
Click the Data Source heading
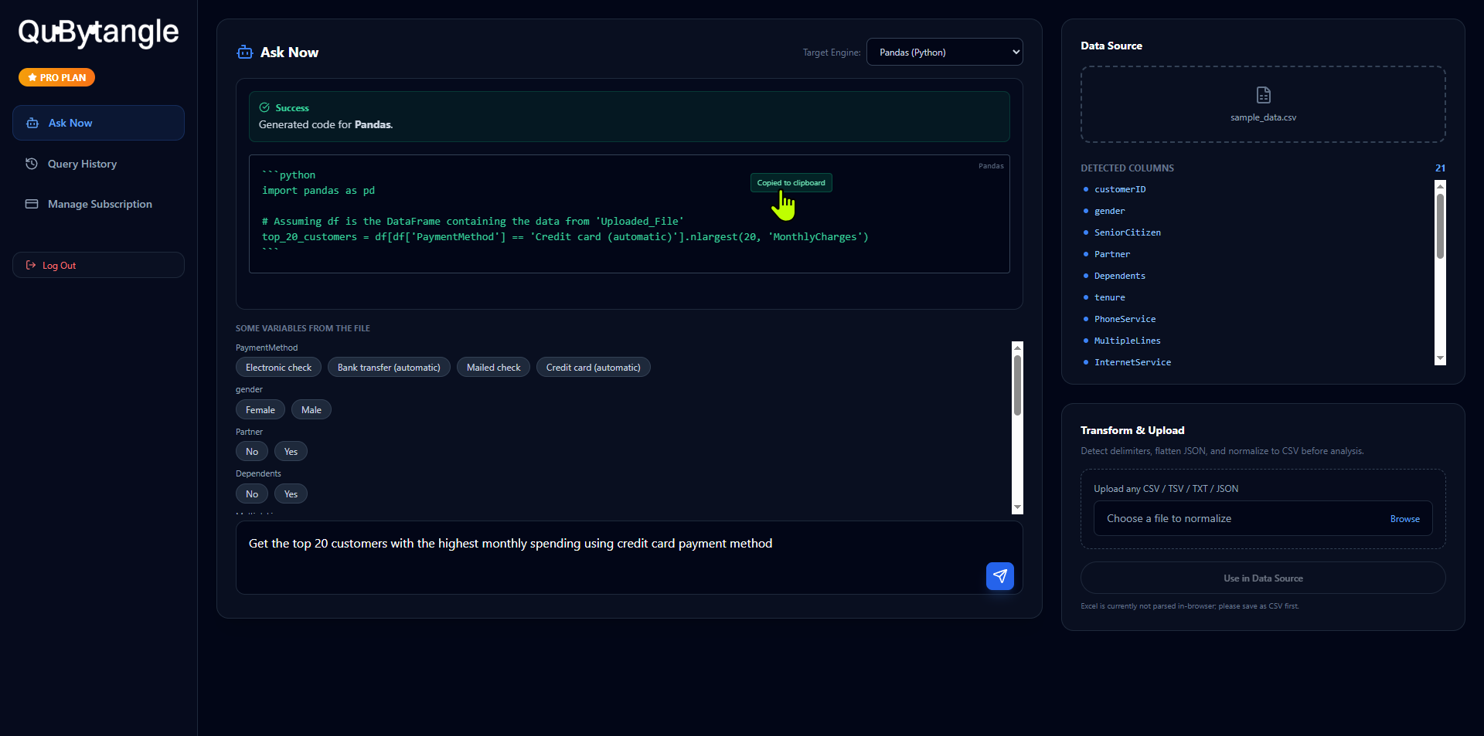1111,46
